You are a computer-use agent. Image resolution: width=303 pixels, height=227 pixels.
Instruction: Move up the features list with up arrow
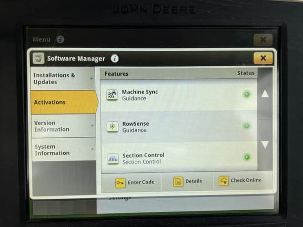(x=265, y=94)
